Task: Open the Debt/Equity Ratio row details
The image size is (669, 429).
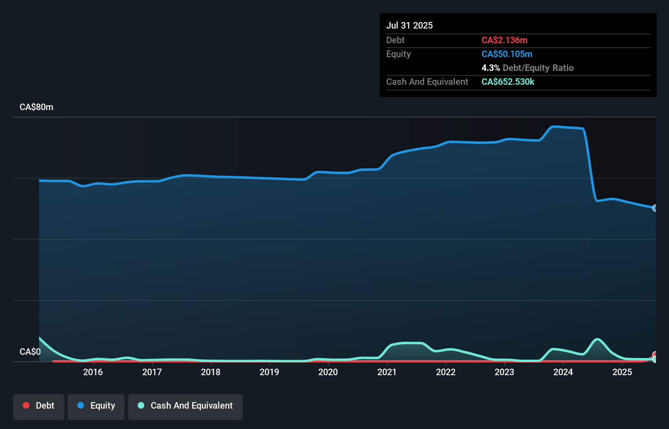Action: tap(528, 68)
